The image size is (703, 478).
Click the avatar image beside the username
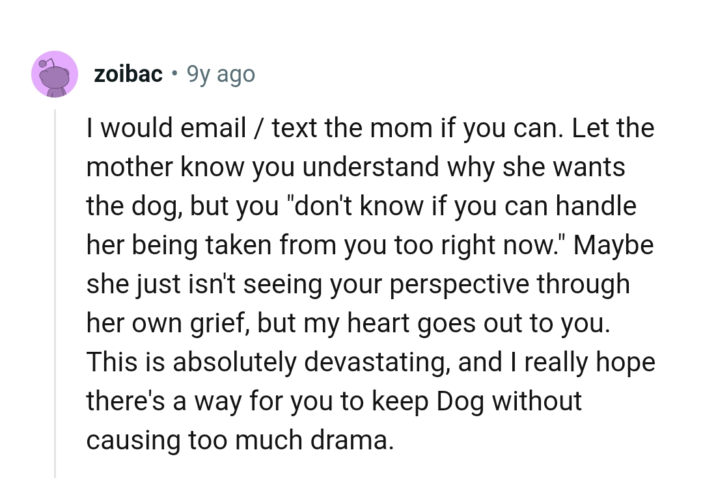(x=55, y=73)
